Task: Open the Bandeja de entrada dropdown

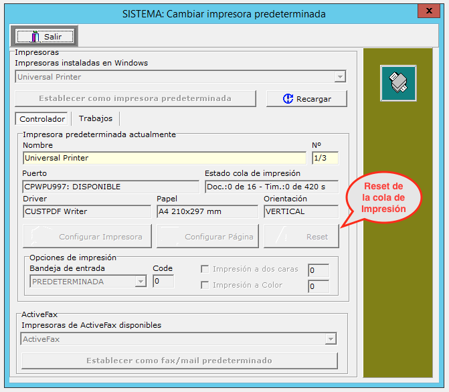Action: coord(141,282)
